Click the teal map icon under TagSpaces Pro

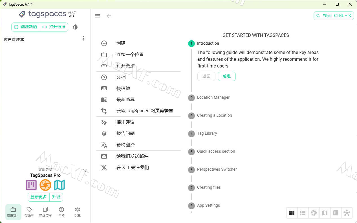pos(60,185)
